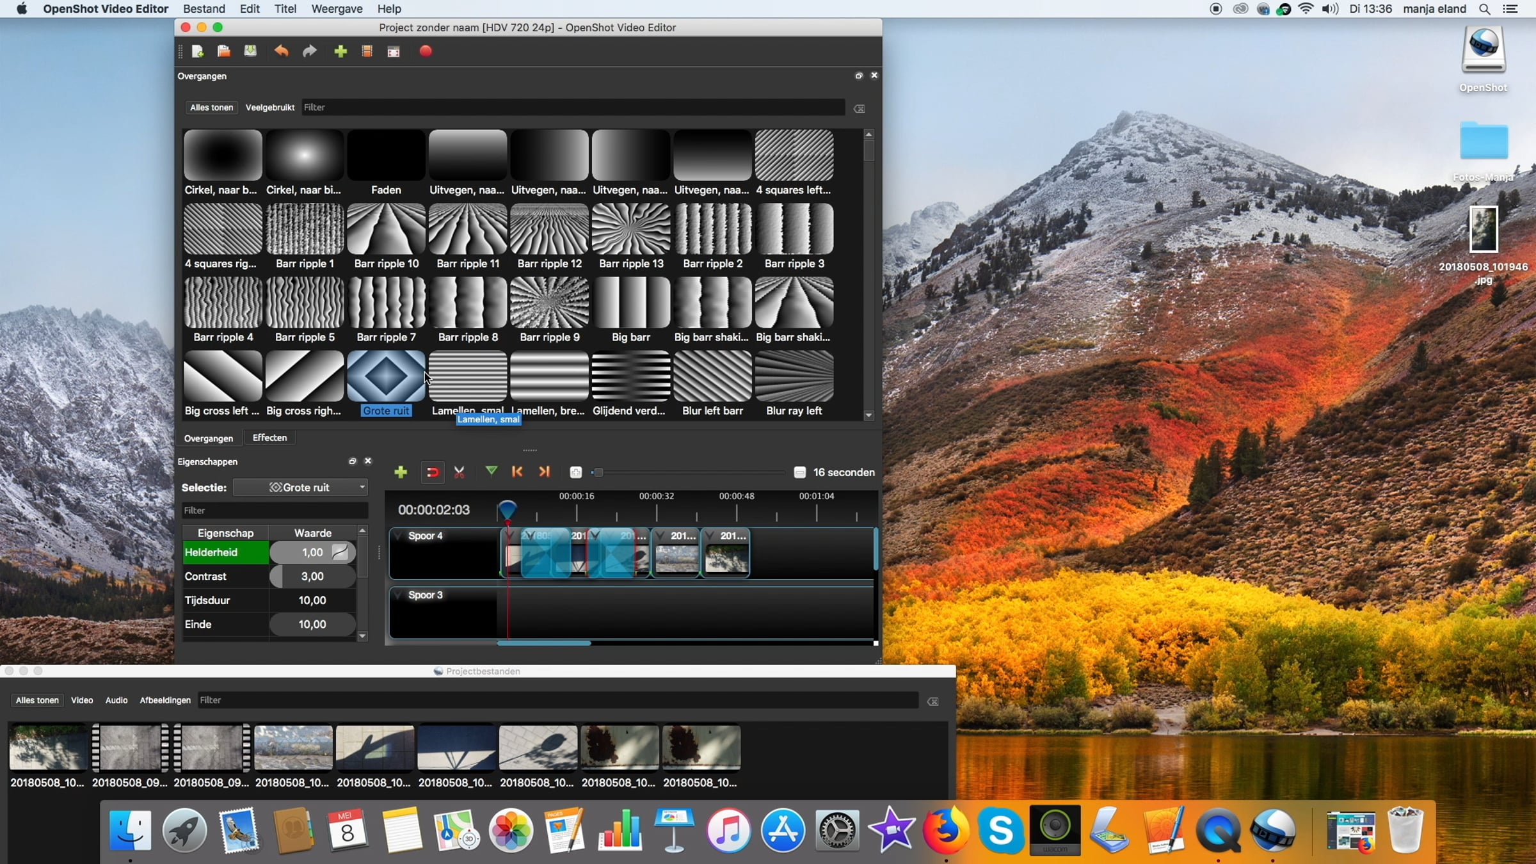1536x864 pixels.
Task: Select the Barr ripple 13 transition thumbnail
Action: pyautogui.click(x=630, y=229)
